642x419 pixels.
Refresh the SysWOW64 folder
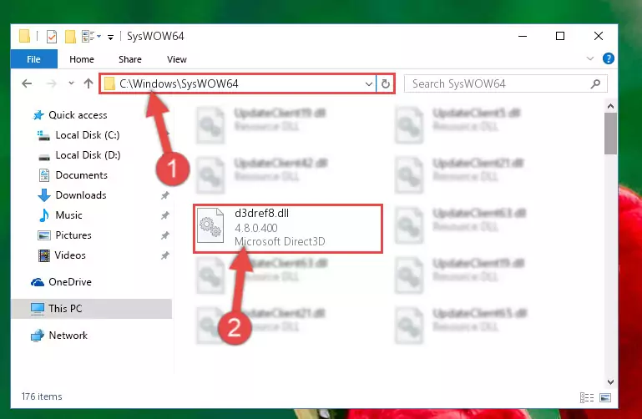pos(385,83)
